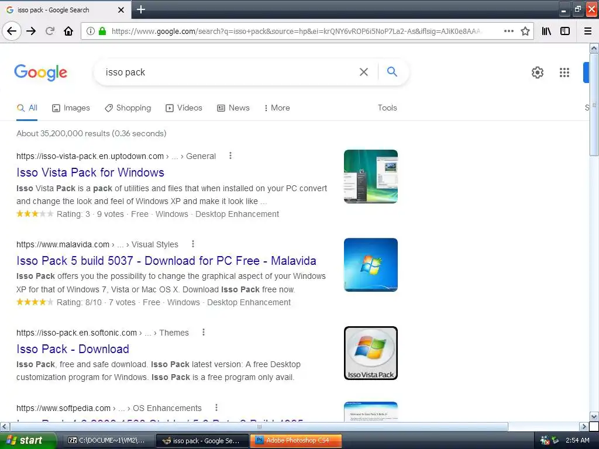Open Isso Pack 5 build 5037 Malavida link

(x=166, y=261)
